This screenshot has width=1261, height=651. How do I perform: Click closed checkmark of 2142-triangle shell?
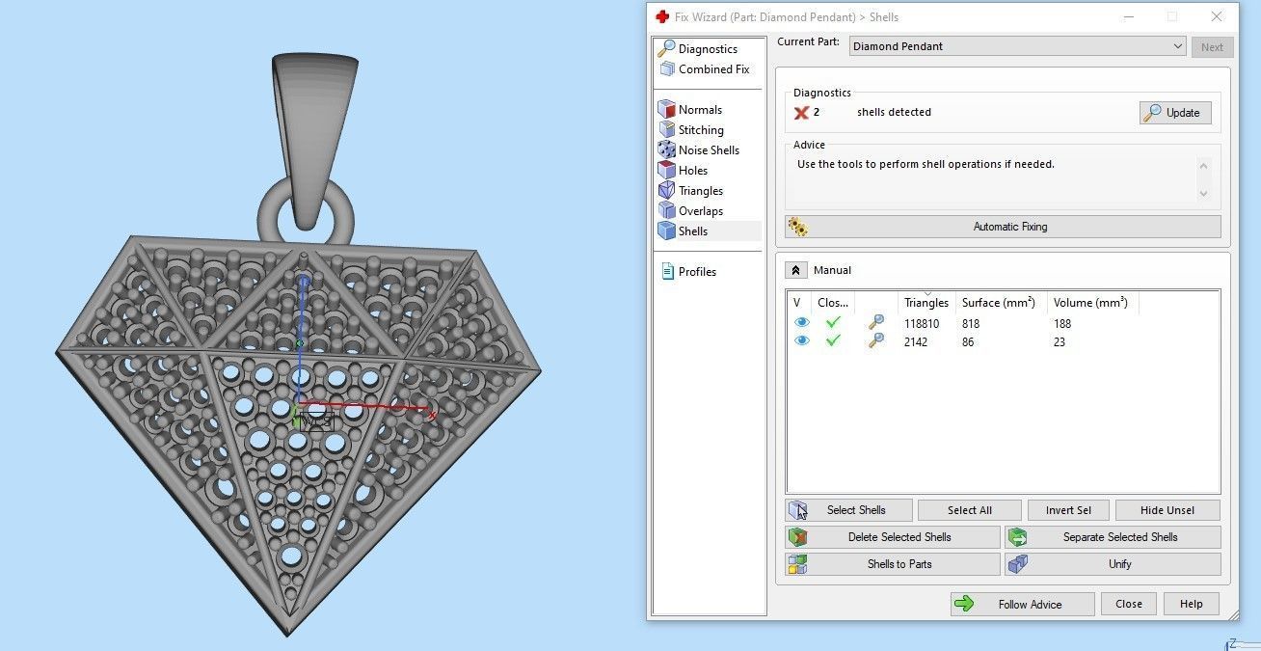[834, 341]
